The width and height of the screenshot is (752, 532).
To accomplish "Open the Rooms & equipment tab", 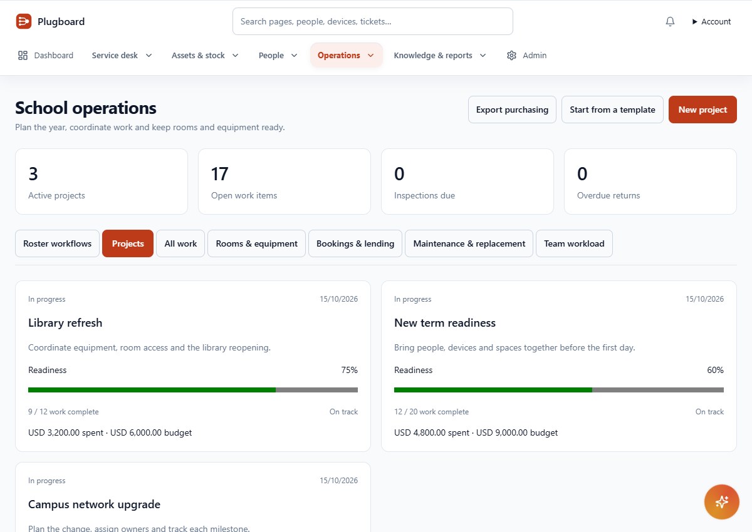I will 256,243.
